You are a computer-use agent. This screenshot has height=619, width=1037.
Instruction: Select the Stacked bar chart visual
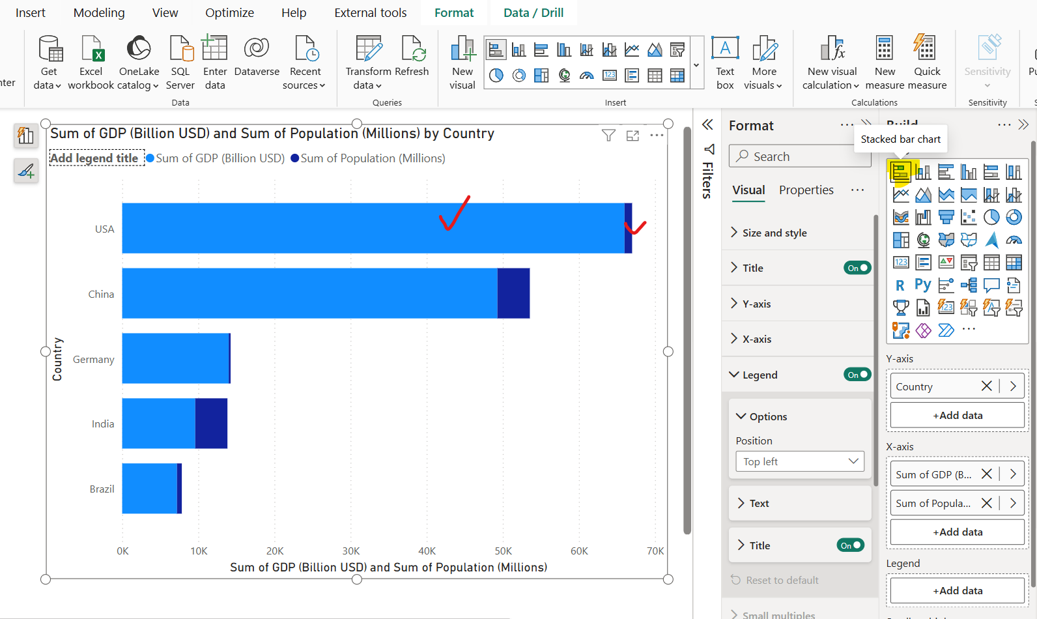(901, 172)
